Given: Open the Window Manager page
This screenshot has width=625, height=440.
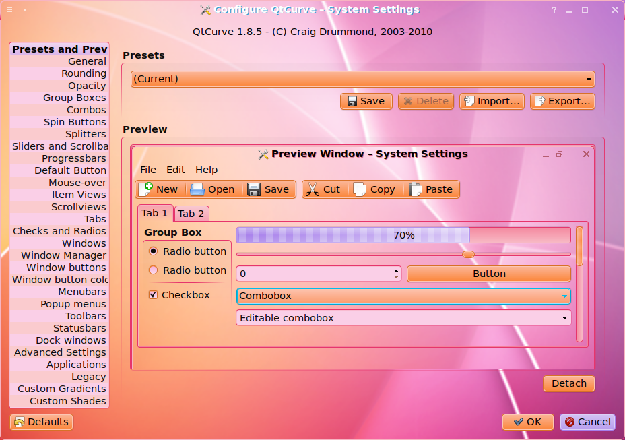Looking at the screenshot, I should click(59, 255).
